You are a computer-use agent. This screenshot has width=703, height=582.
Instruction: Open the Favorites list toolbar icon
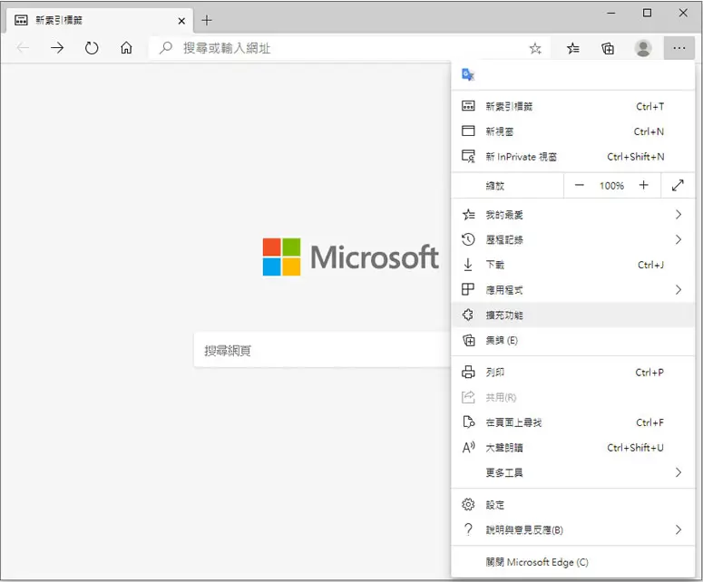pos(572,48)
